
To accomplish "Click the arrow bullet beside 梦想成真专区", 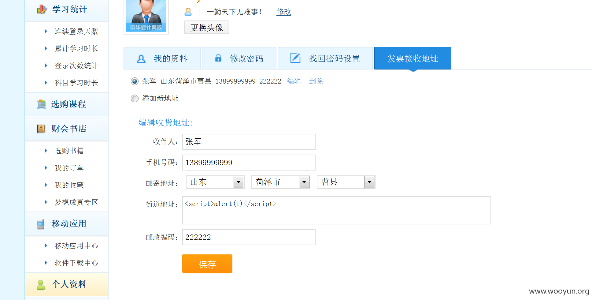I will 46,202.
